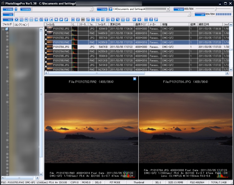Go to previous image with left arrow

[x=134, y=19]
